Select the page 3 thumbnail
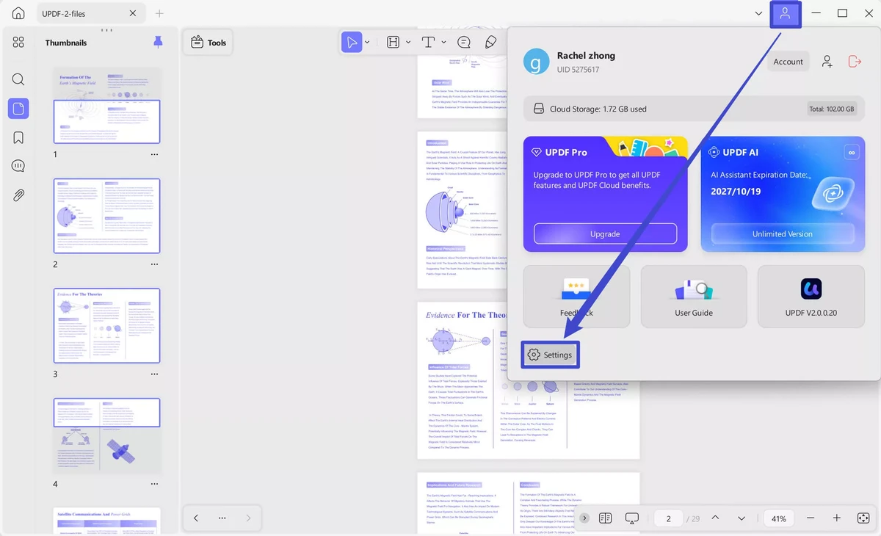The image size is (881, 536). pyautogui.click(x=106, y=325)
